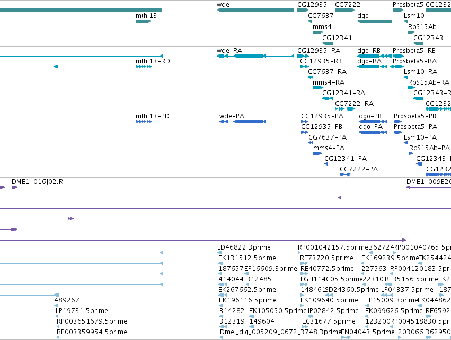Open the EK196116.5prime EST label
The width and height of the screenshot is (451, 340).
247,300
